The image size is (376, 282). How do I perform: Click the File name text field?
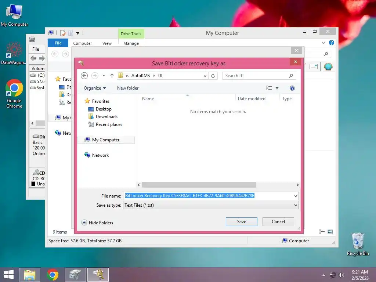point(208,196)
